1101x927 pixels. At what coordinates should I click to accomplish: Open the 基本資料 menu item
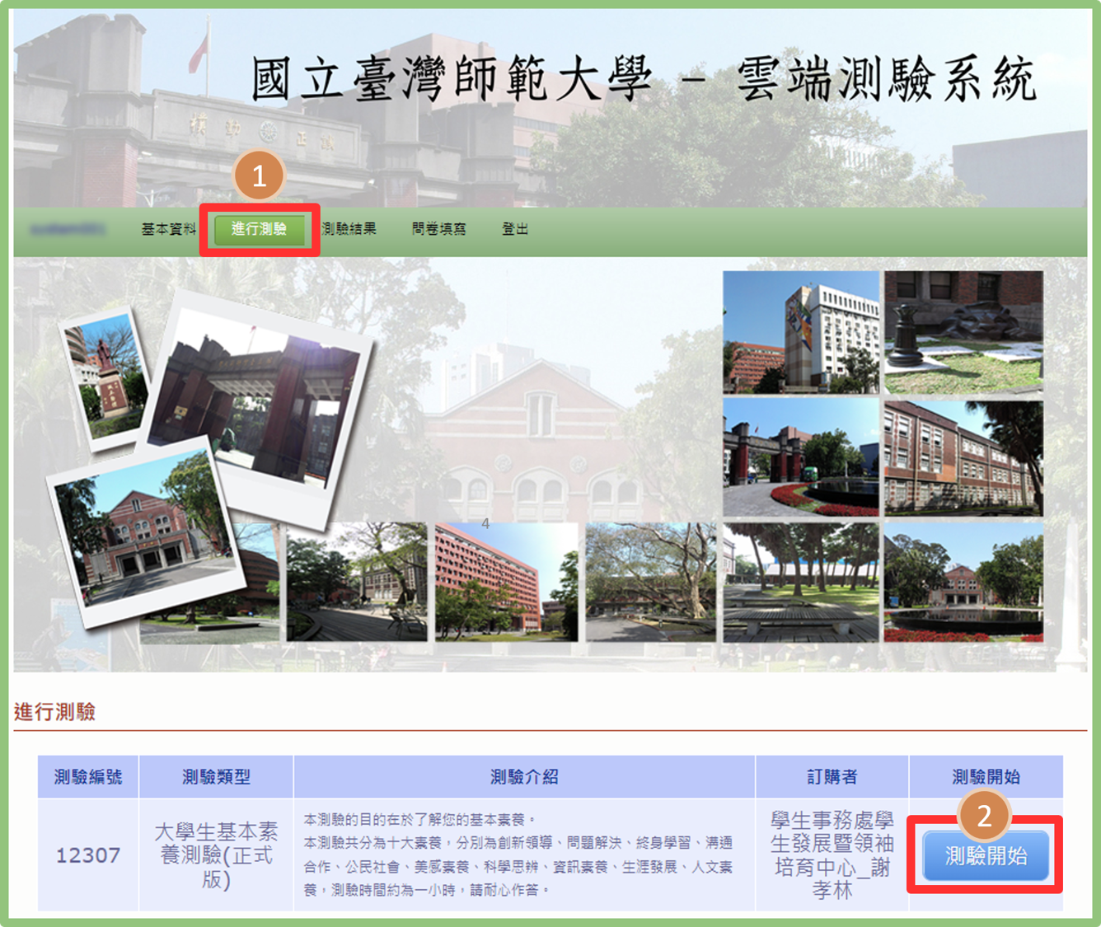168,230
